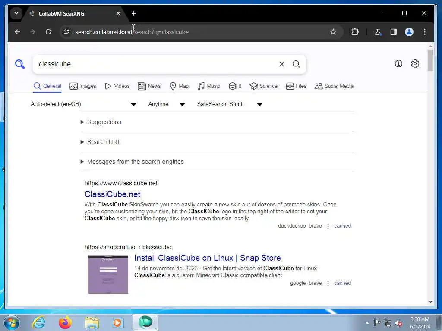Launch Firefox from taskbar
This screenshot has height=331, width=442.
coord(65,322)
